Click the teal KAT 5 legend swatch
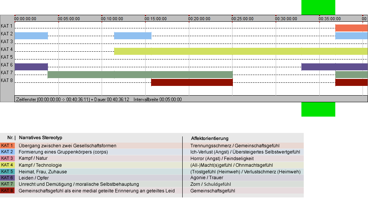Viewport: 368px width, 206px height. [x=7, y=171]
